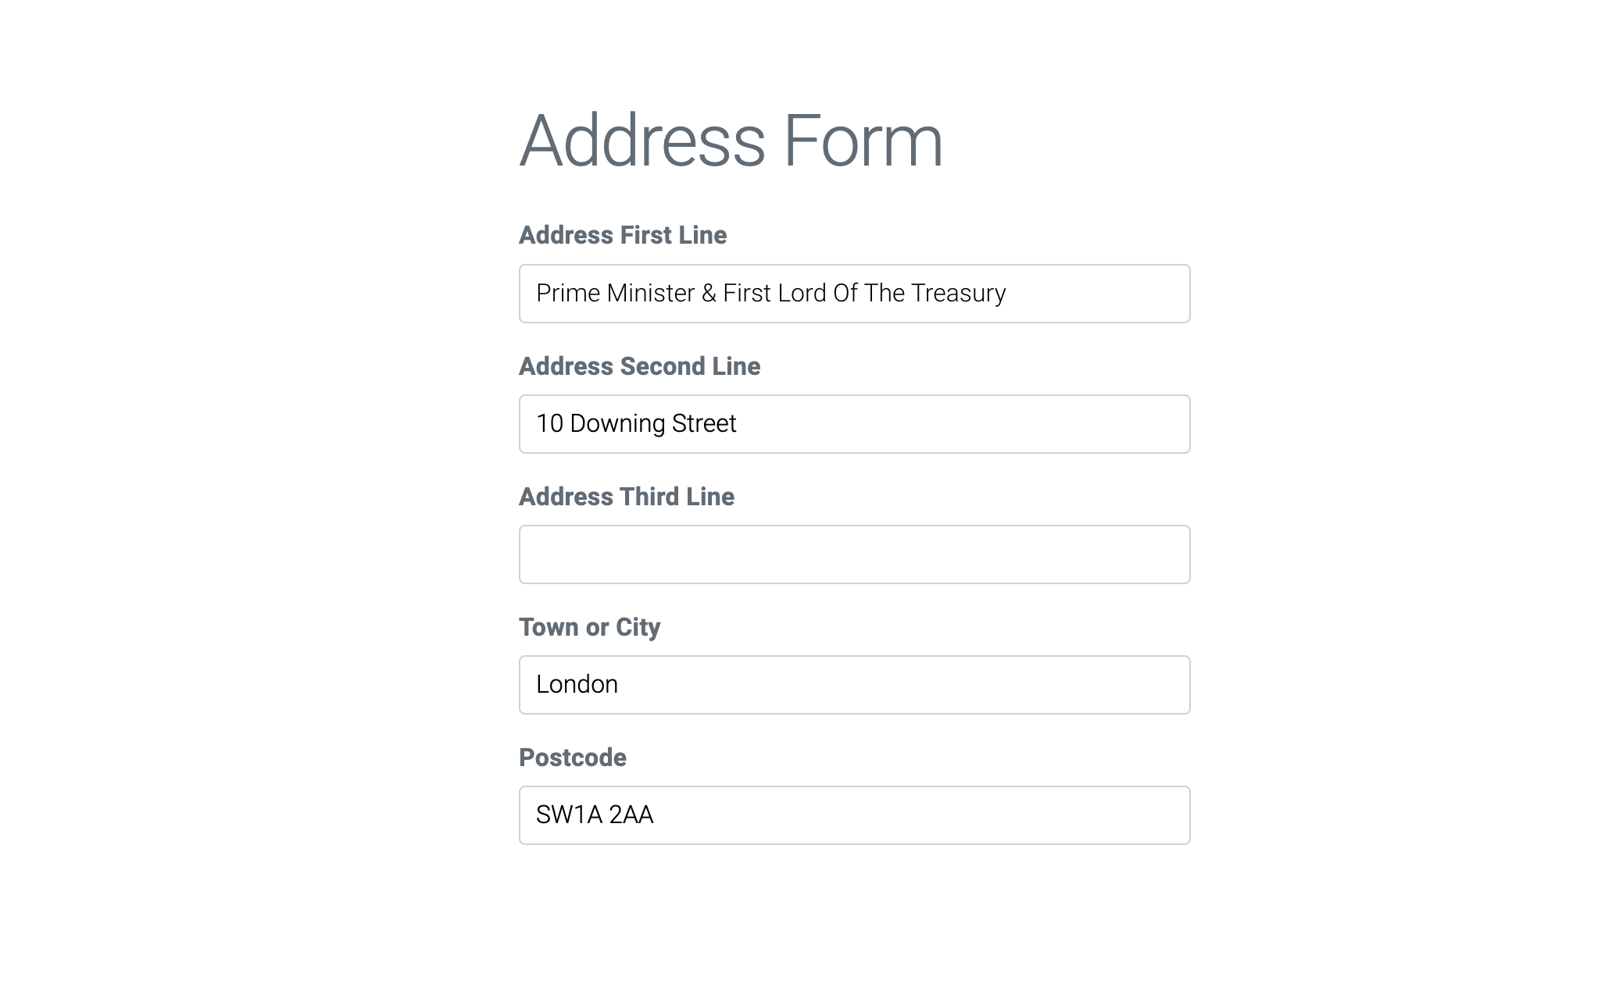Click the Postcode label
The height and width of the screenshot is (984, 1619).
(x=571, y=757)
